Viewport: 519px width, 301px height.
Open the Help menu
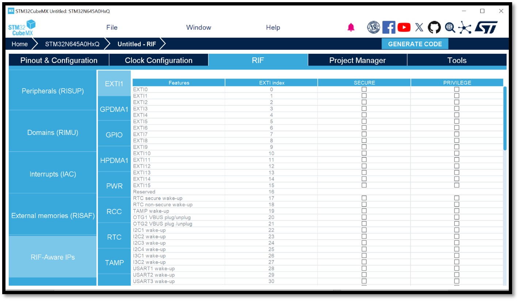273,27
